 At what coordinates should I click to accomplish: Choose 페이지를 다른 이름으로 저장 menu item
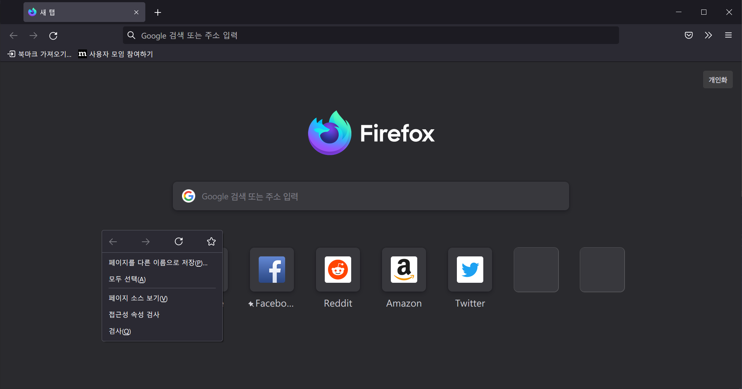[x=162, y=263]
